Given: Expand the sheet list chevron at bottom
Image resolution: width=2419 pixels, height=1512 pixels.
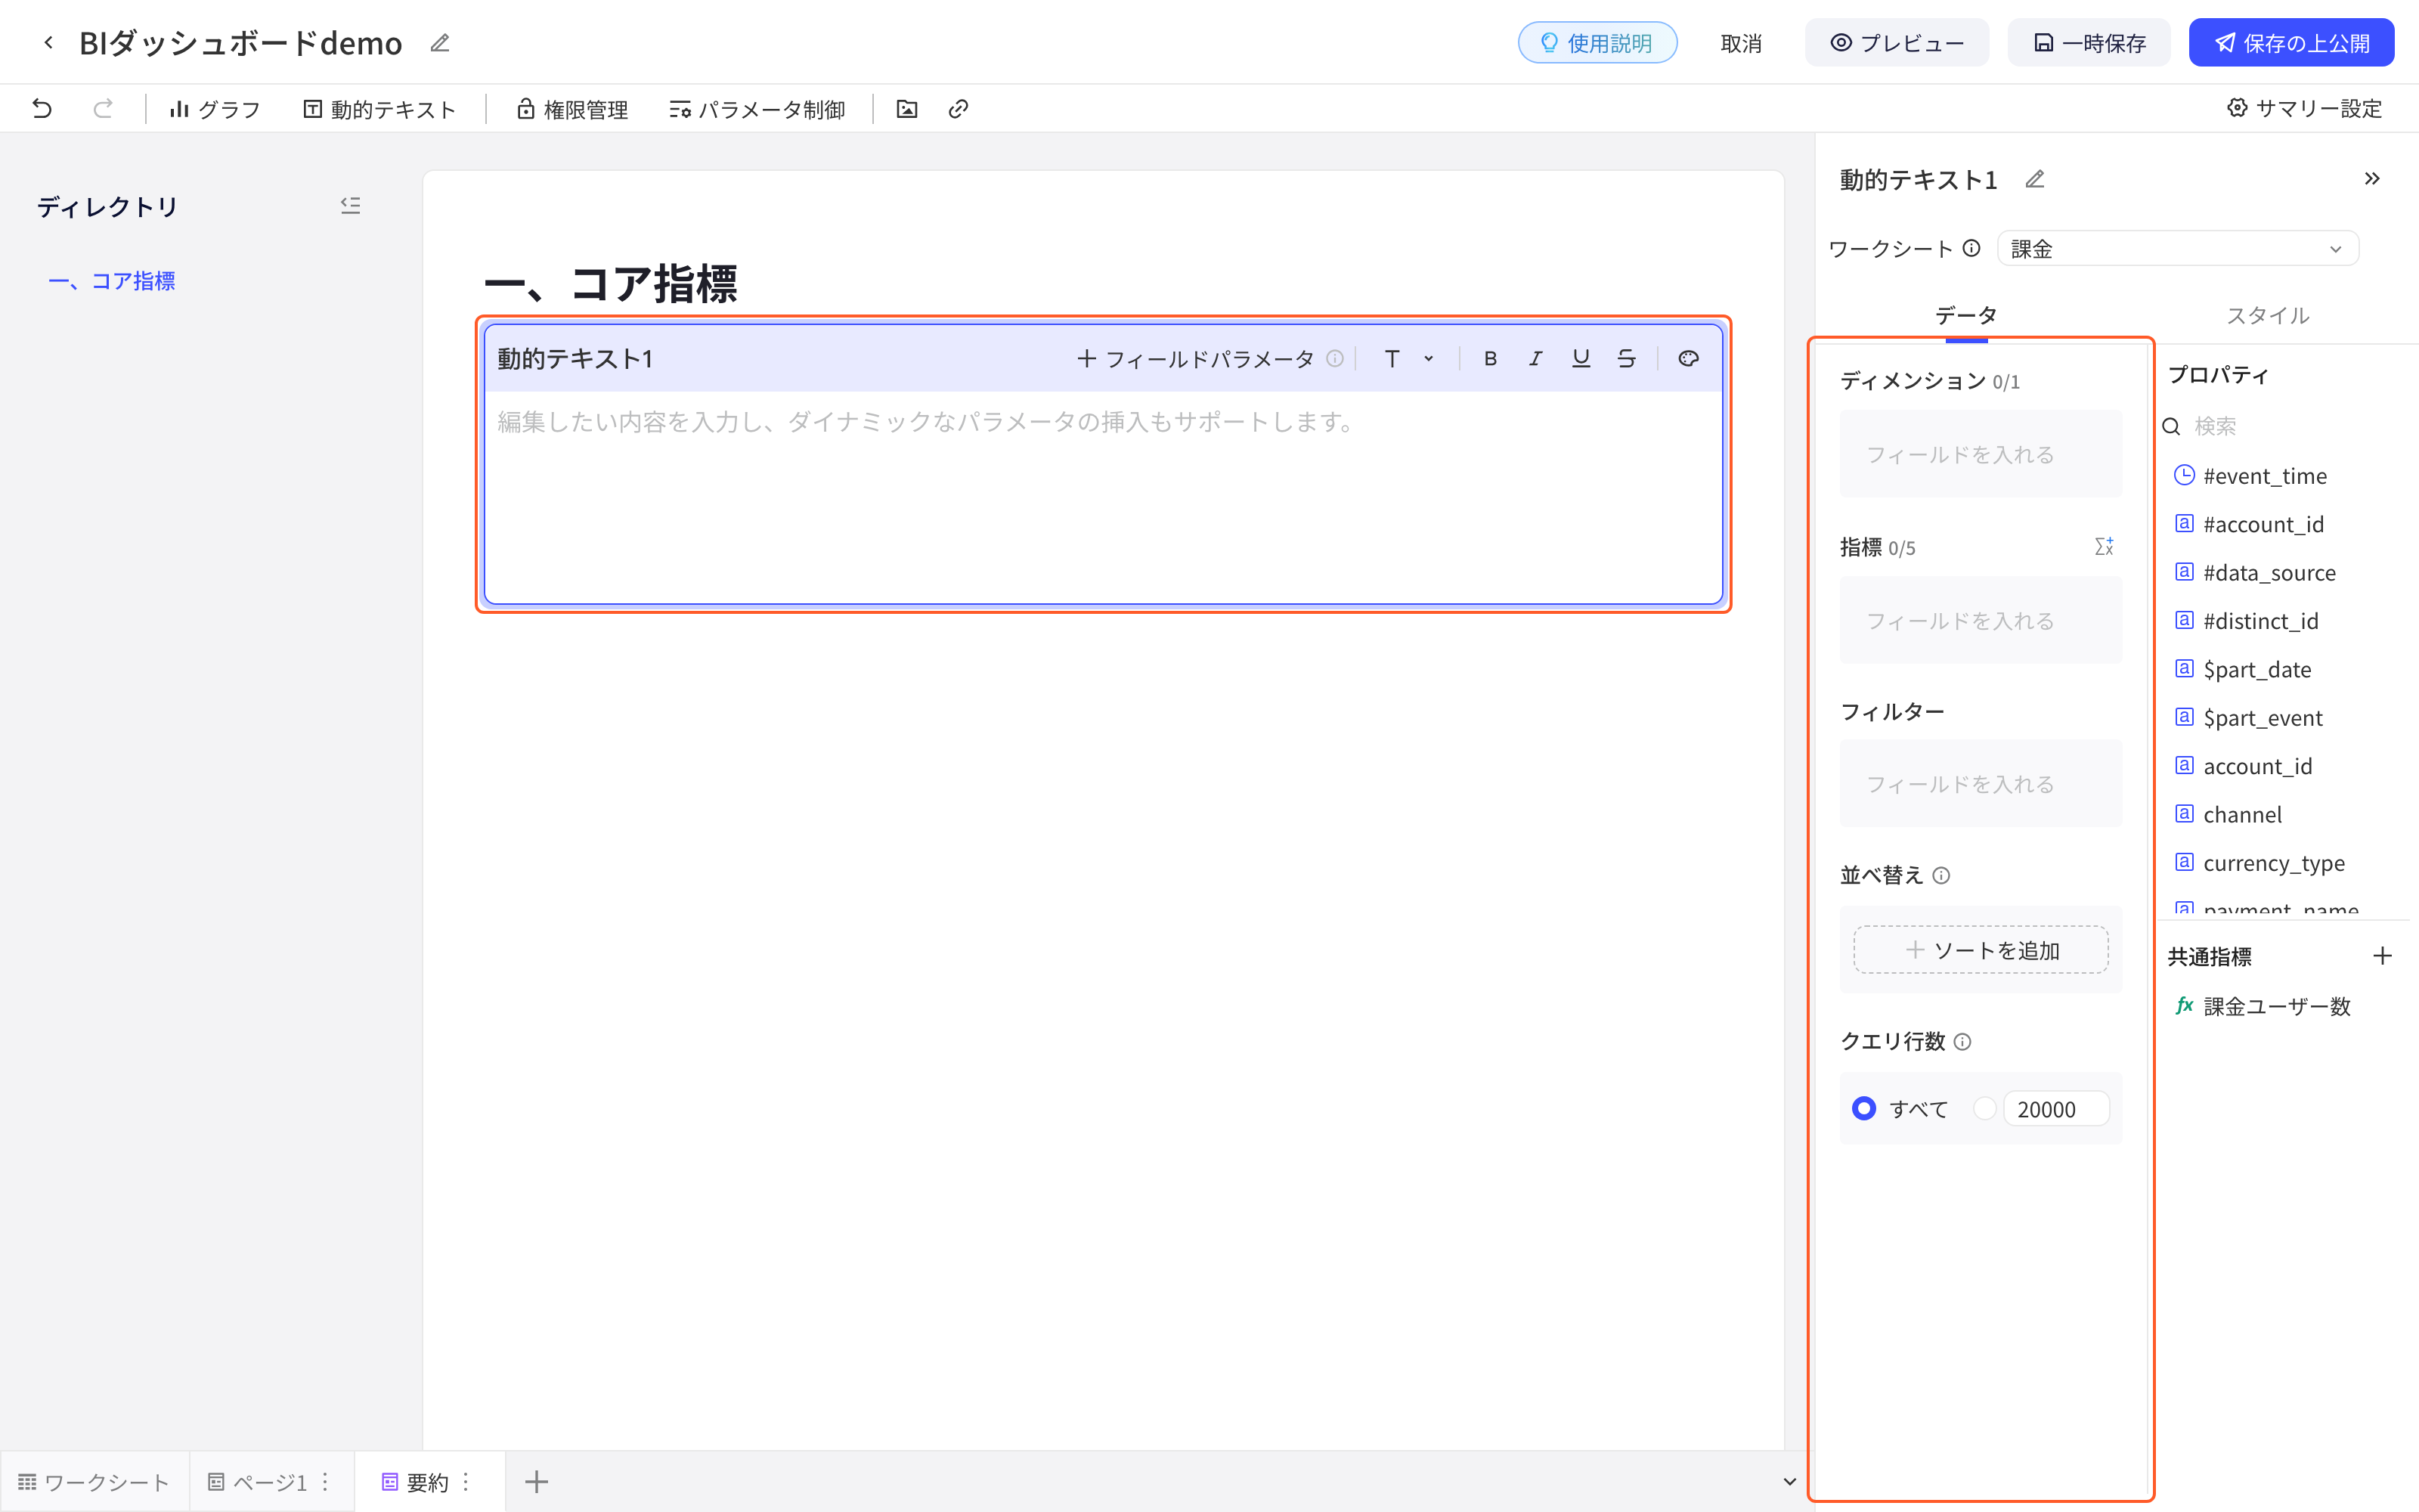Looking at the screenshot, I should click(x=1789, y=1482).
